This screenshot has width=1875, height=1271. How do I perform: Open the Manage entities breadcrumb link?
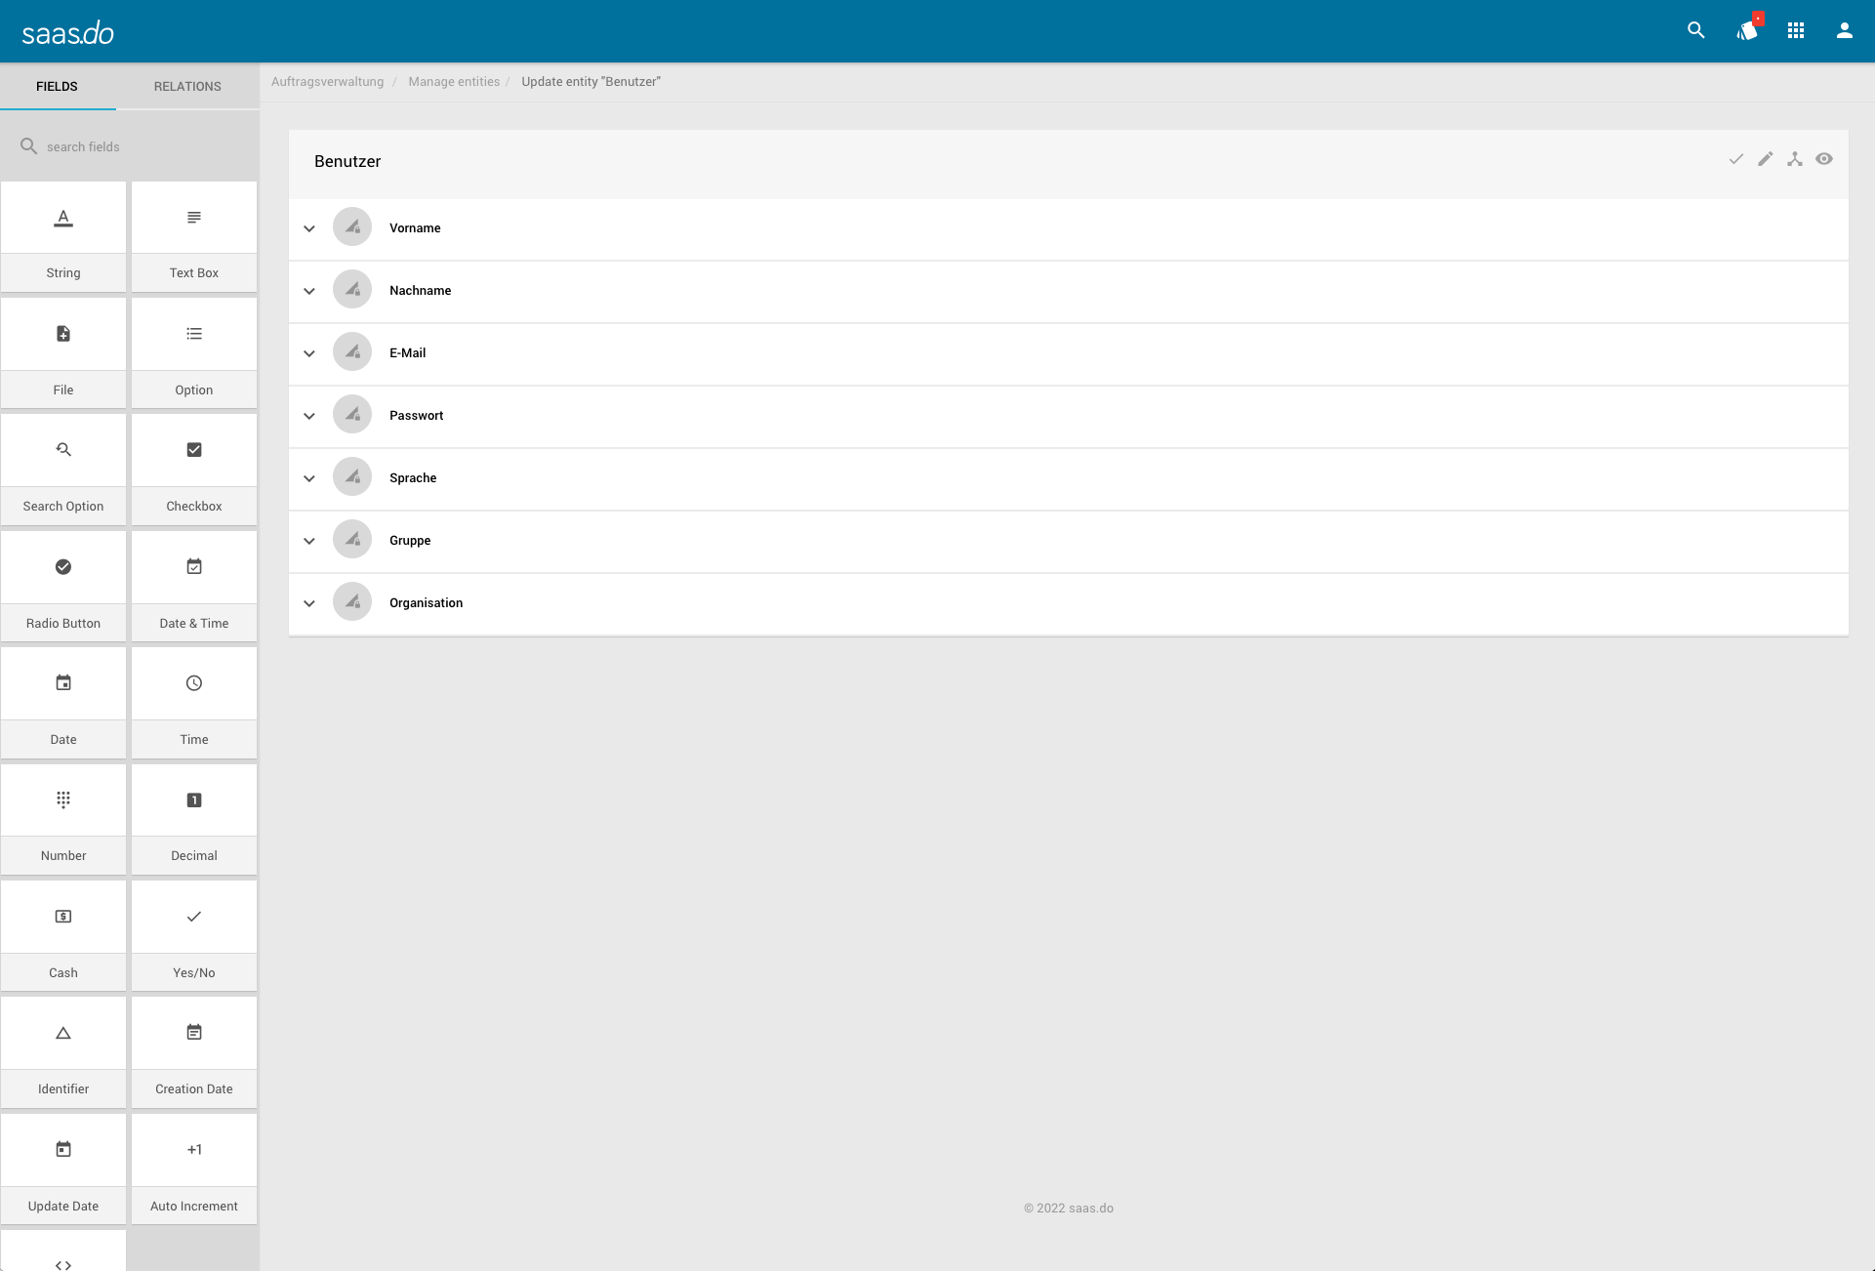pos(454,82)
